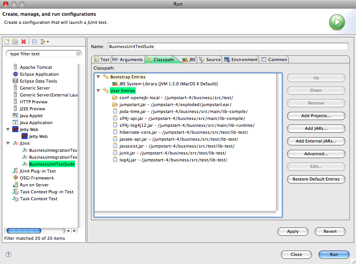Select the J2EE Preview launch type
356x264 pixels.
(32, 109)
